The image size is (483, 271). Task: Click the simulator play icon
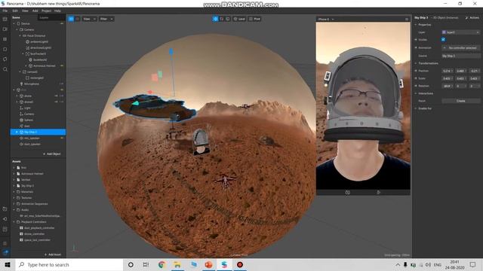(379, 193)
